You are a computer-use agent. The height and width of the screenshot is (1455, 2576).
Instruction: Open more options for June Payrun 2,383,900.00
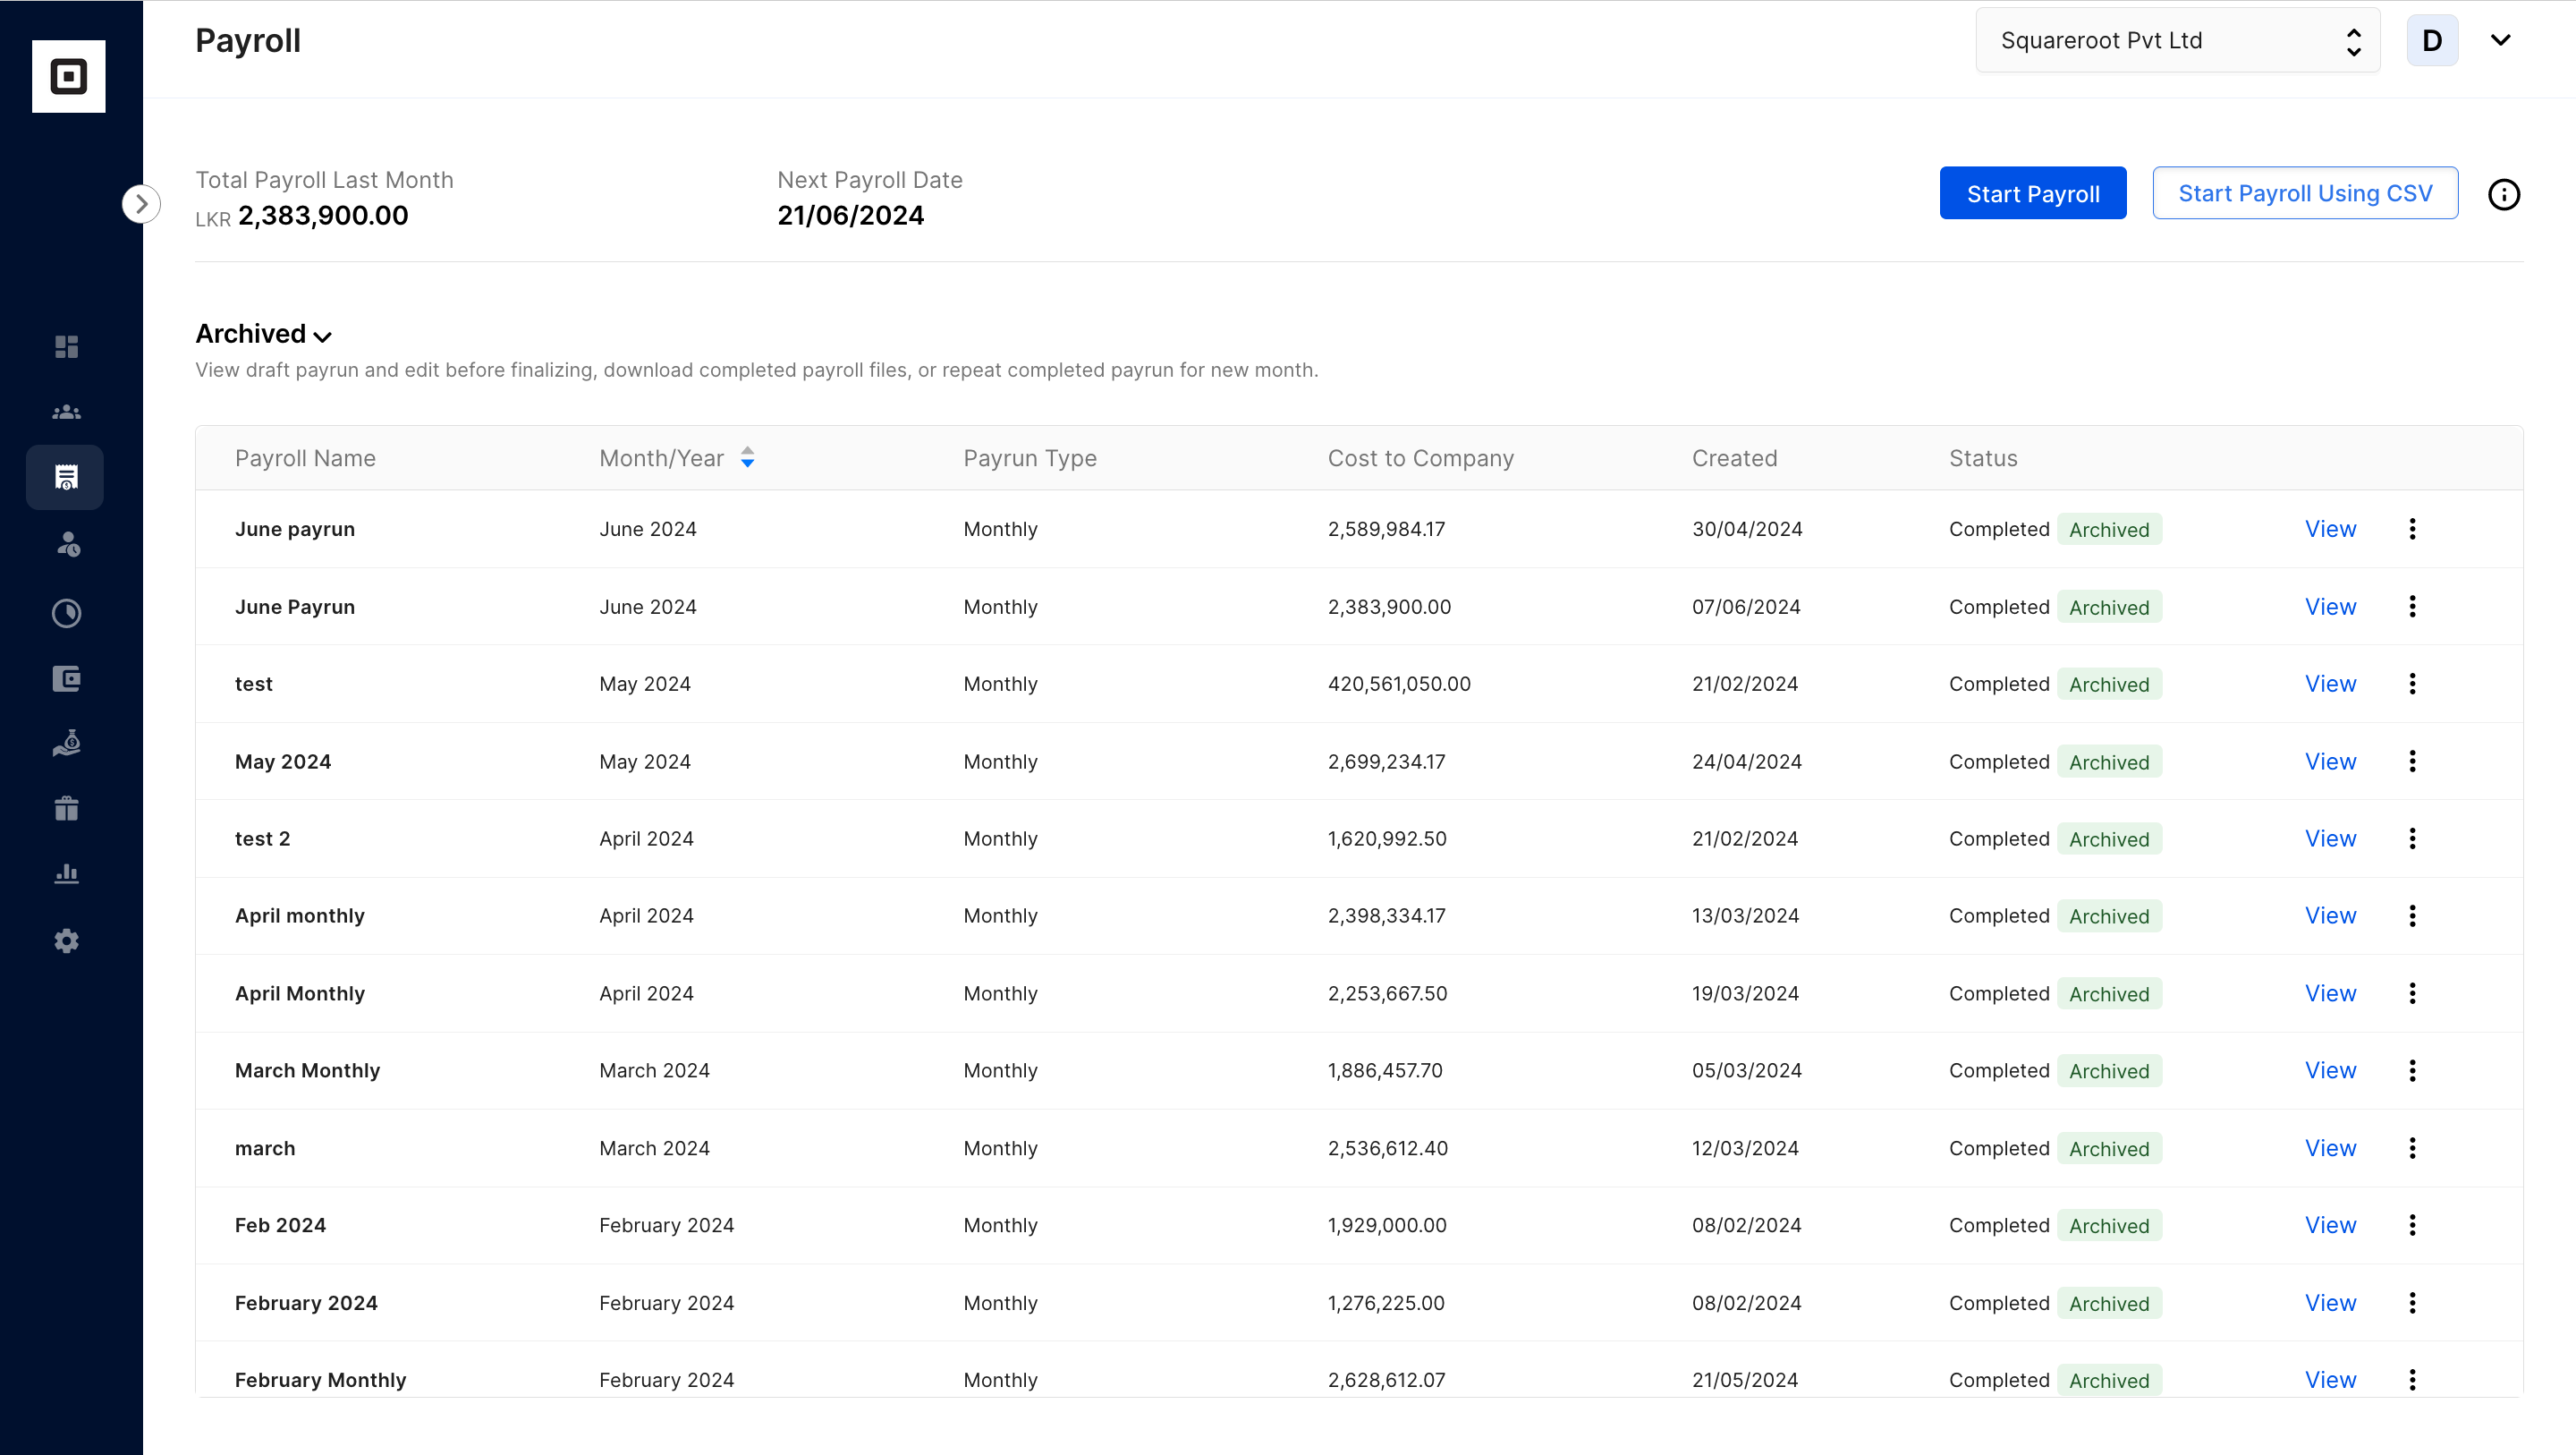click(2412, 607)
